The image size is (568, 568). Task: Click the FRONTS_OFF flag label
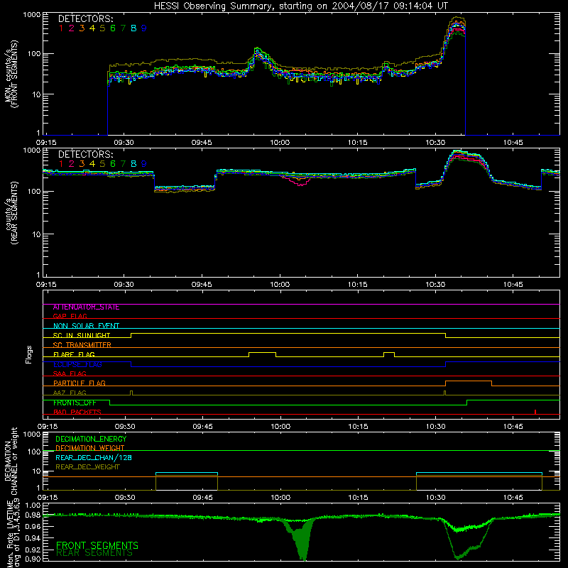(x=75, y=403)
